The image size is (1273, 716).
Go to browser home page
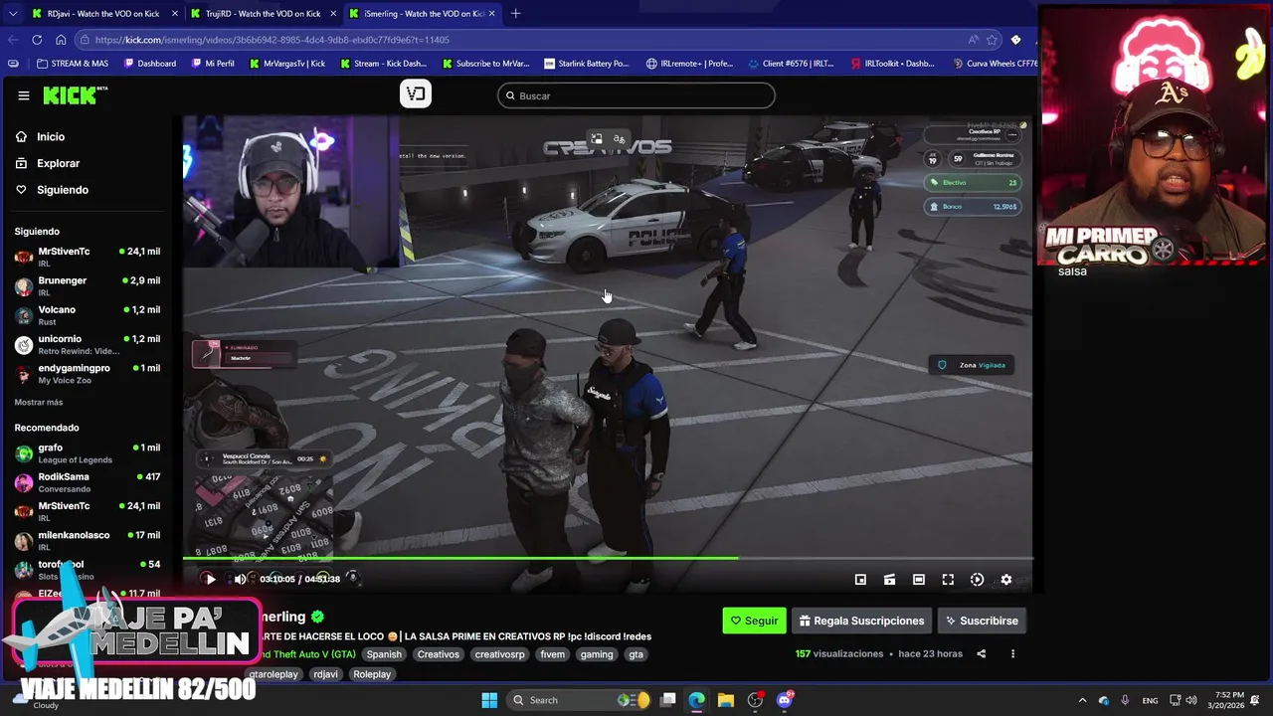[x=61, y=40]
